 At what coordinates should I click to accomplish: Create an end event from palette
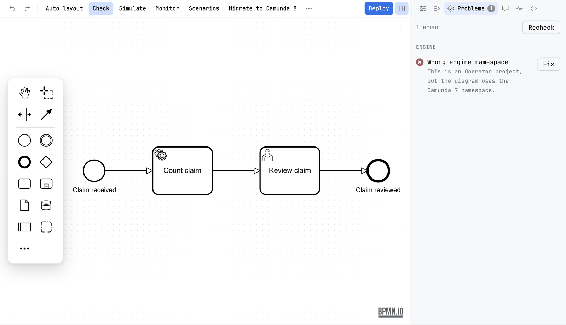pyautogui.click(x=24, y=162)
